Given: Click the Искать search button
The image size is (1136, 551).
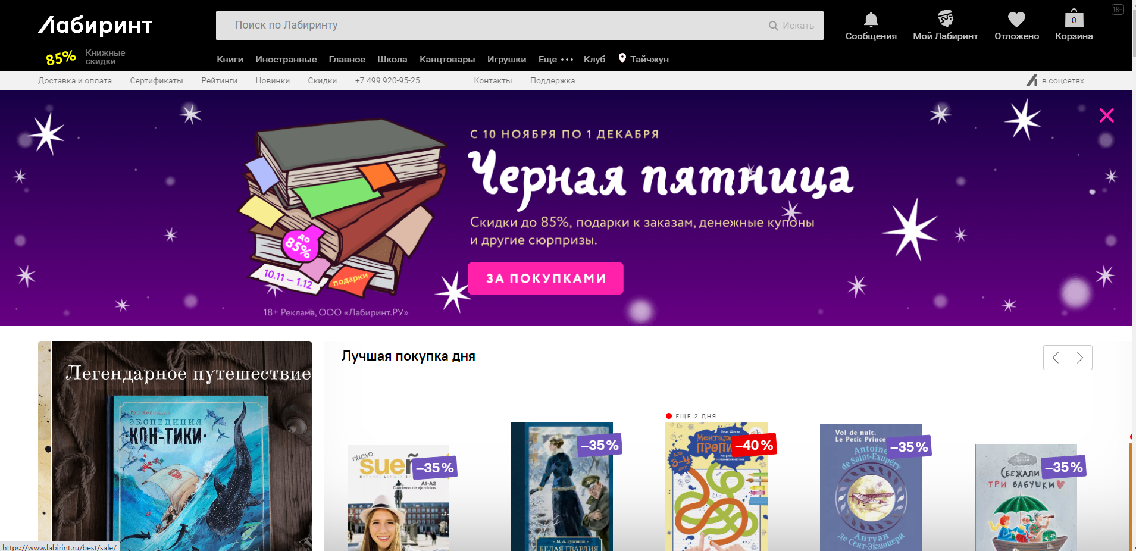Looking at the screenshot, I should [x=791, y=26].
